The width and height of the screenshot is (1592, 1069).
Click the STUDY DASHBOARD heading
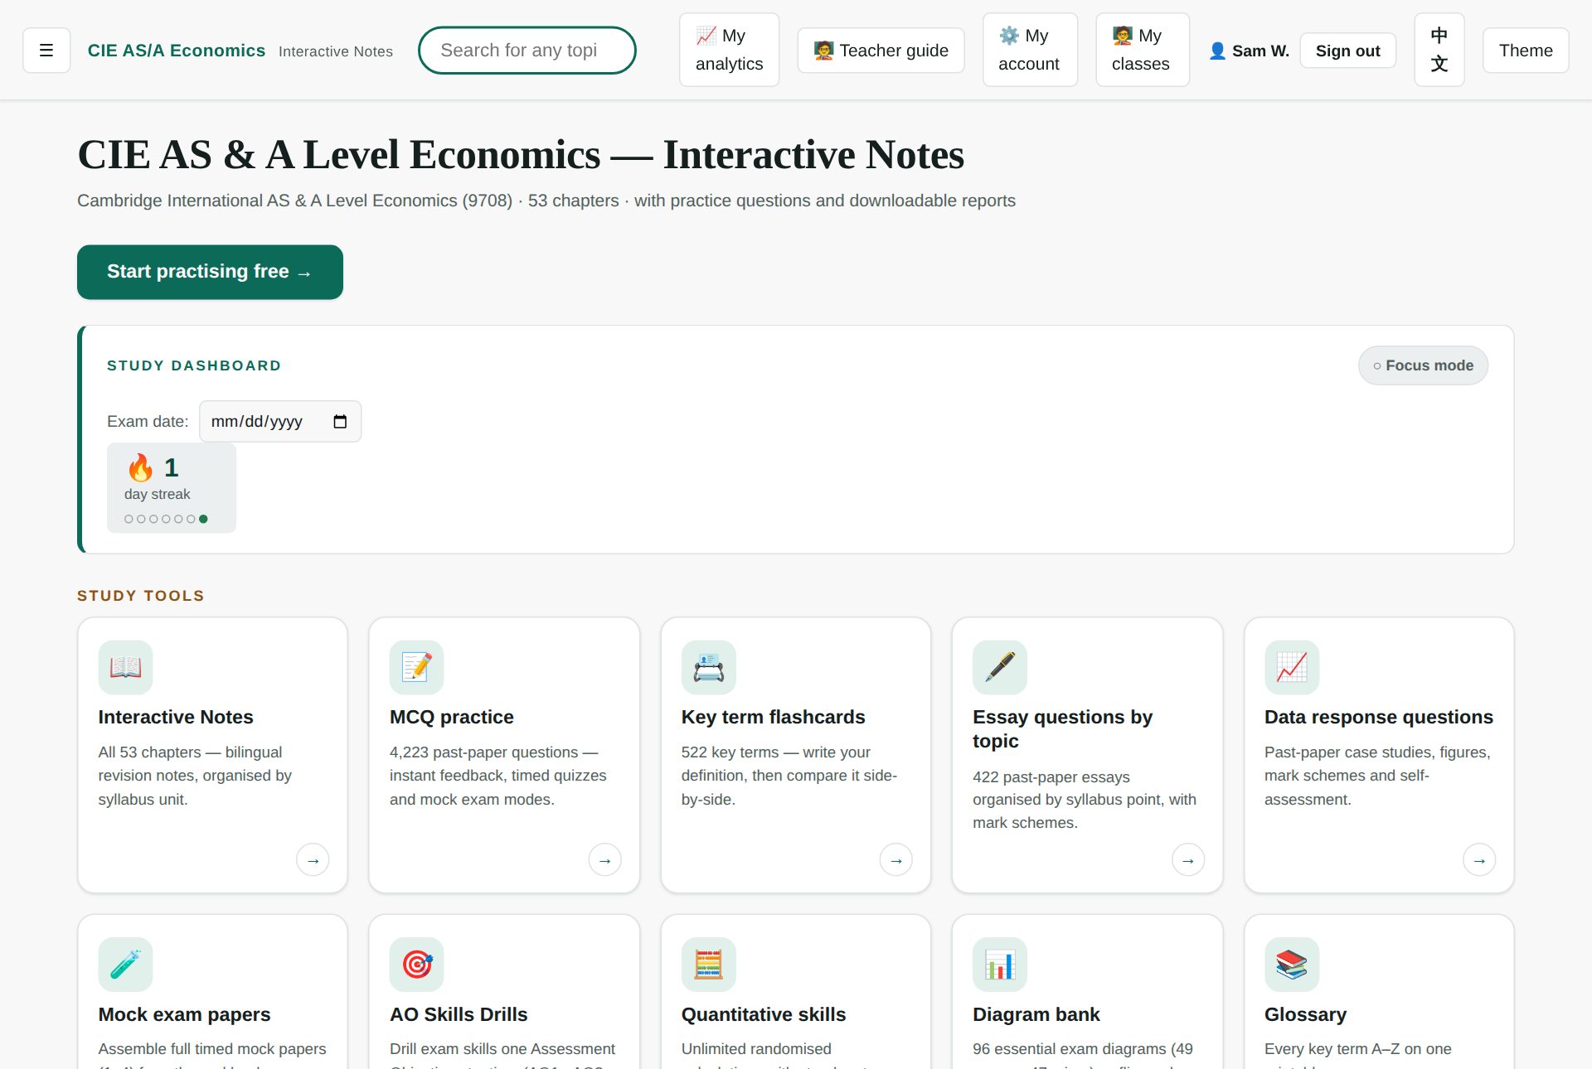click(194, 365)
